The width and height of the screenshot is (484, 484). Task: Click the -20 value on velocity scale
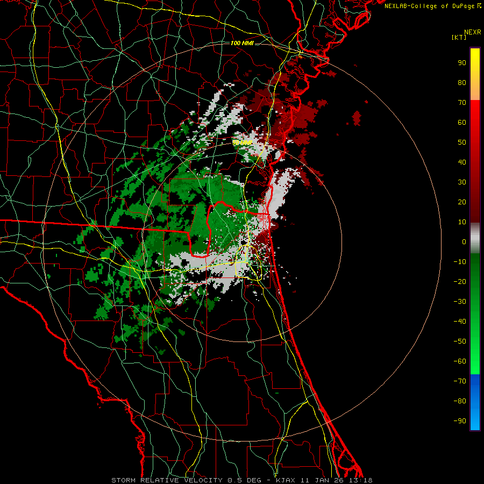[x=460, y=281]
